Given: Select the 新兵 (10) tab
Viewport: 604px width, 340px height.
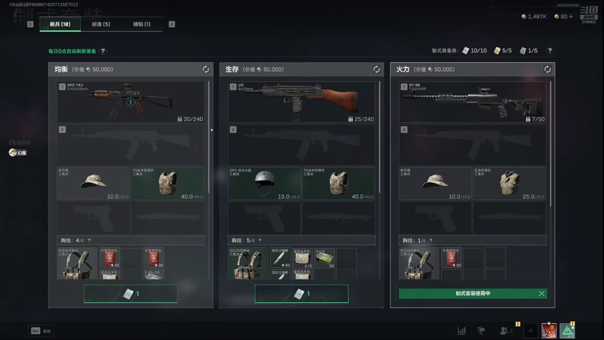Looking at the screenshot, I should pyautogui.click(x=60, y=24).
